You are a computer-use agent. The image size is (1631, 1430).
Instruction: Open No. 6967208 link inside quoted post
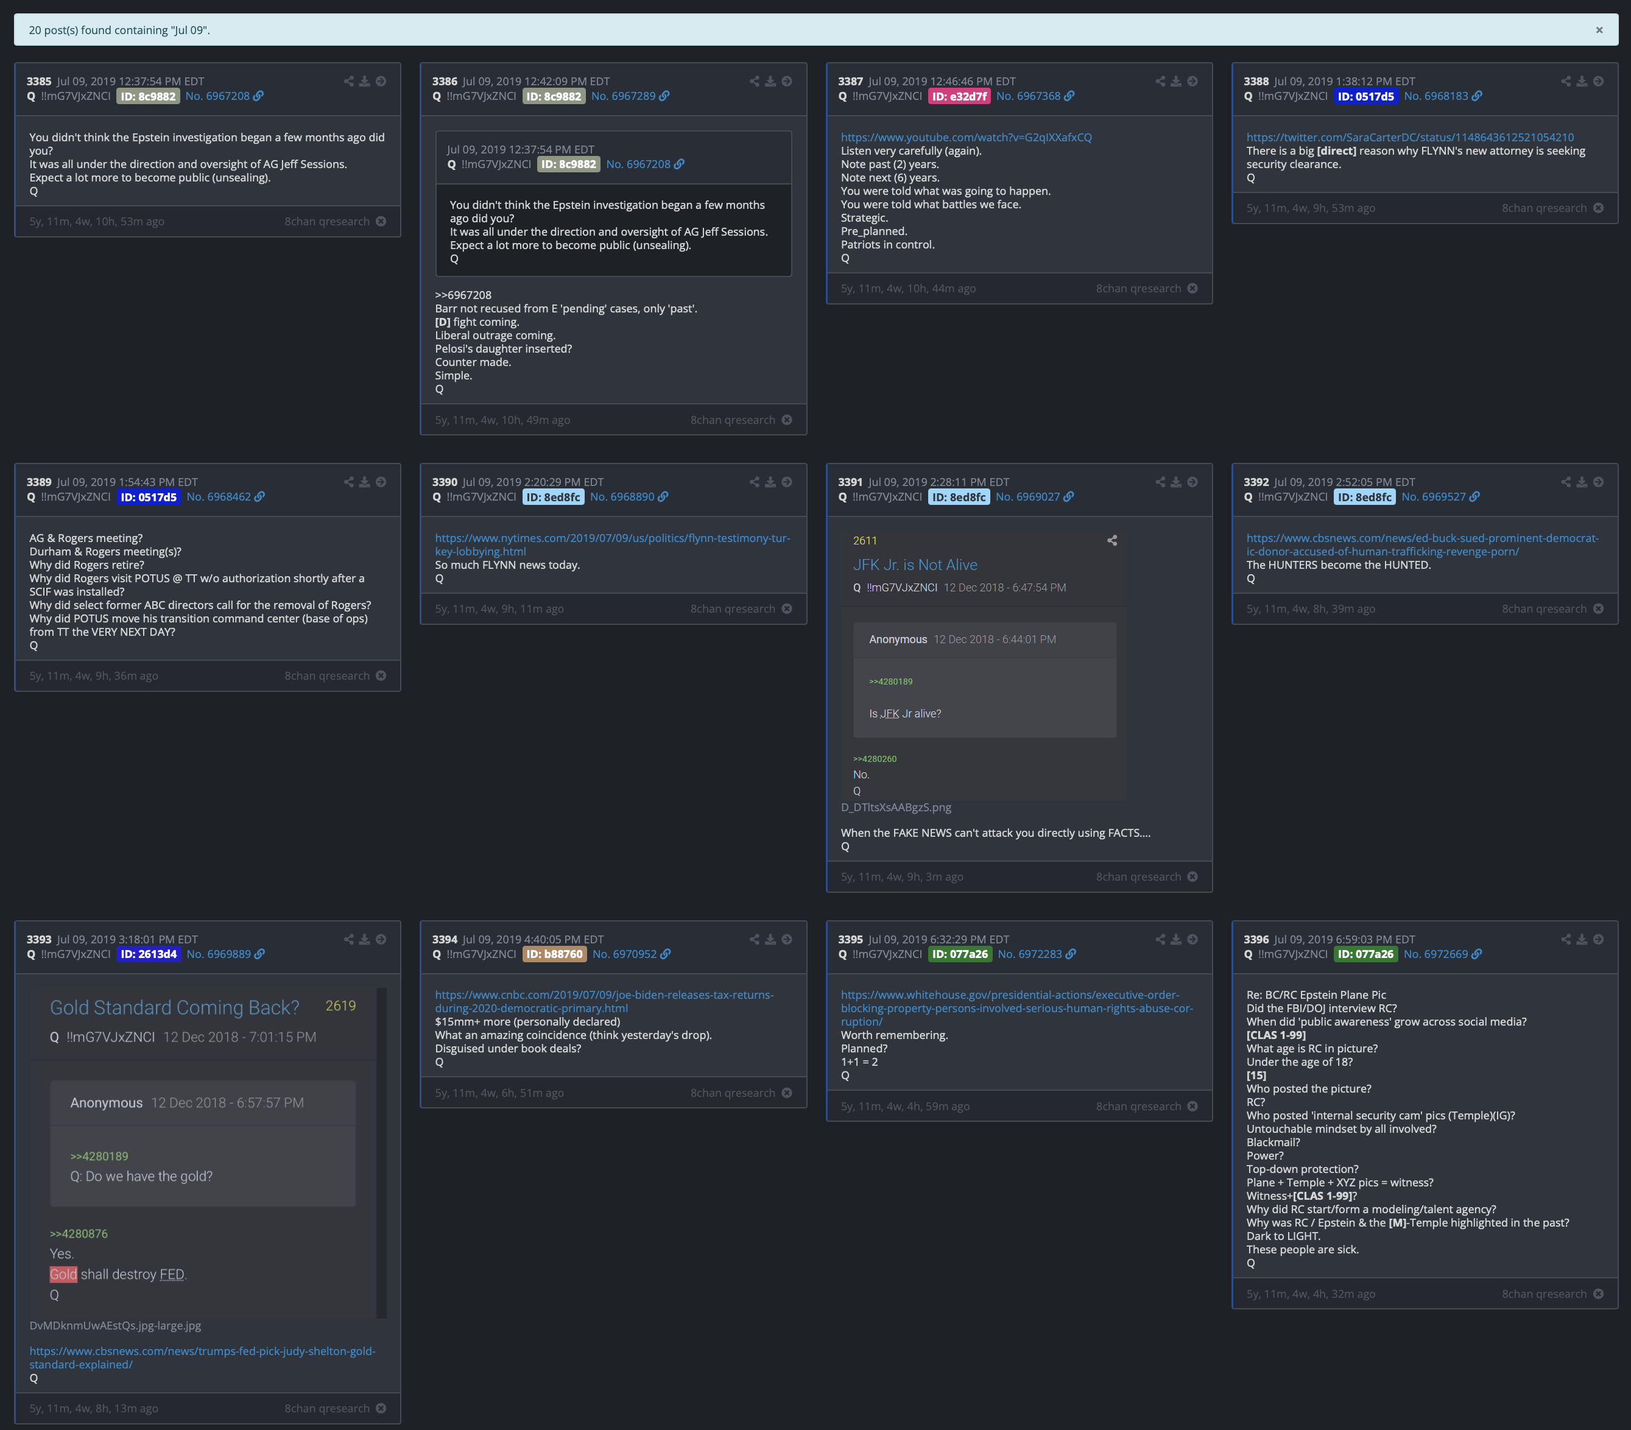coord(638,164)
